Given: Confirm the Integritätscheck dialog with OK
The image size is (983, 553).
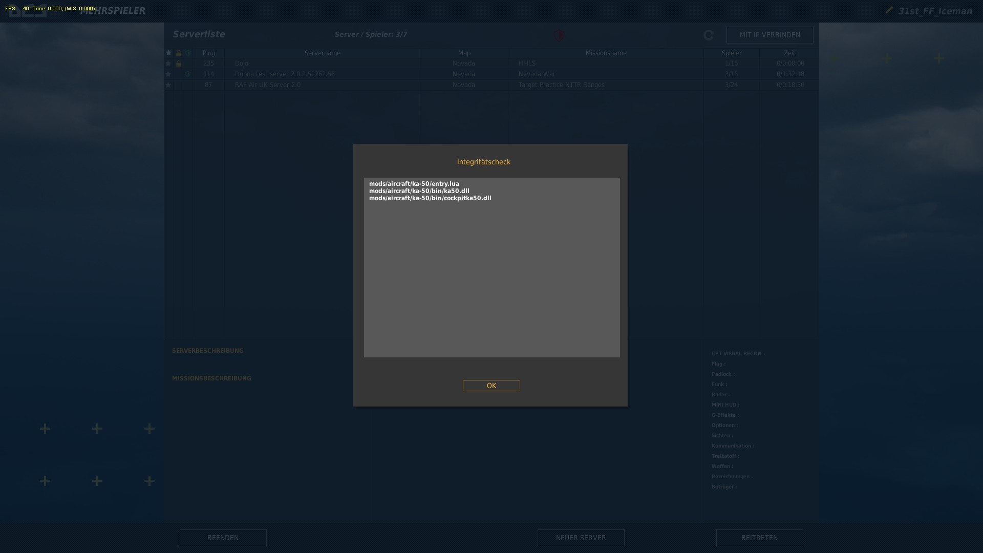Looking at the screenshot, I should [491, 386].
